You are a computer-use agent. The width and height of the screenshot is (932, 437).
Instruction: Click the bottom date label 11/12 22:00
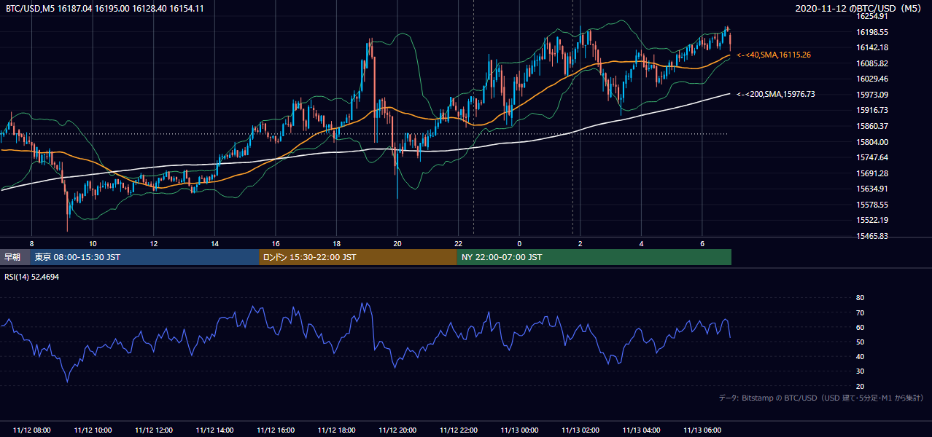[459, 430]
